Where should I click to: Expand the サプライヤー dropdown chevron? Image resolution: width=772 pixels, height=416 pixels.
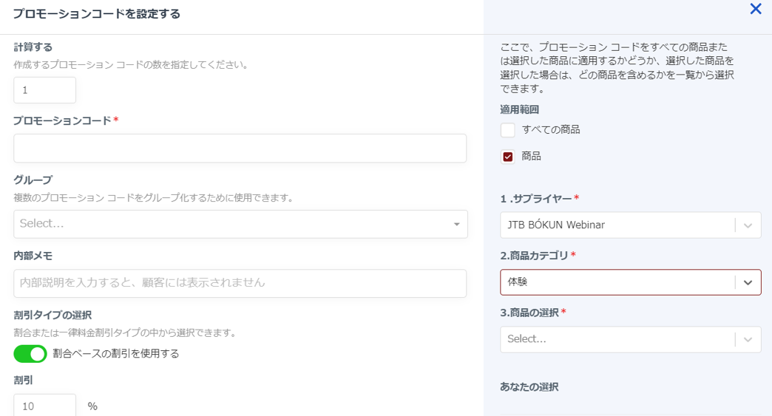(748, 225)
